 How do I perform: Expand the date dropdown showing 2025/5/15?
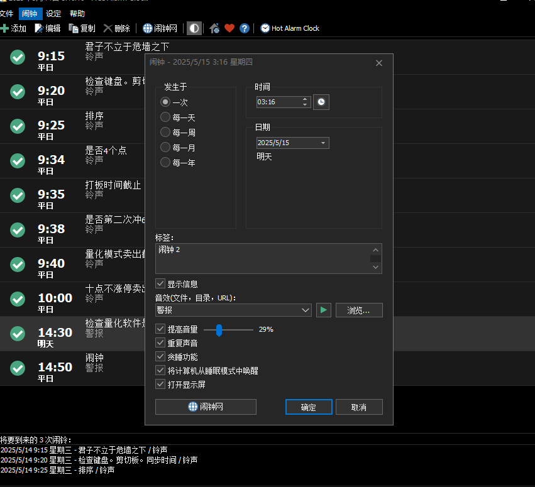coord(323,143)
